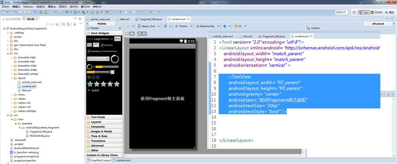Click the New file icon in main toolbar

click(x=3, y=12)
